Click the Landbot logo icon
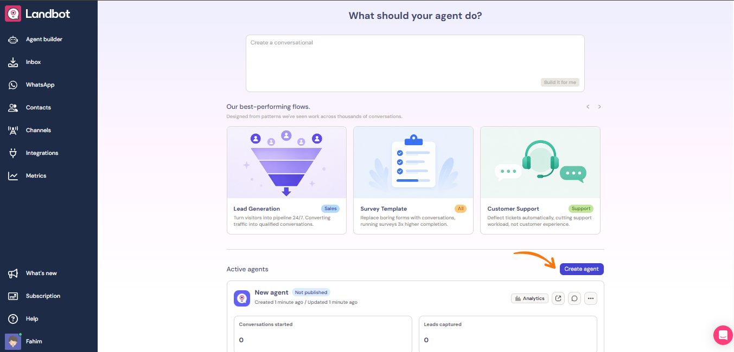The width and height of the screenshot is (734, 352). click(x=13, y=14)
